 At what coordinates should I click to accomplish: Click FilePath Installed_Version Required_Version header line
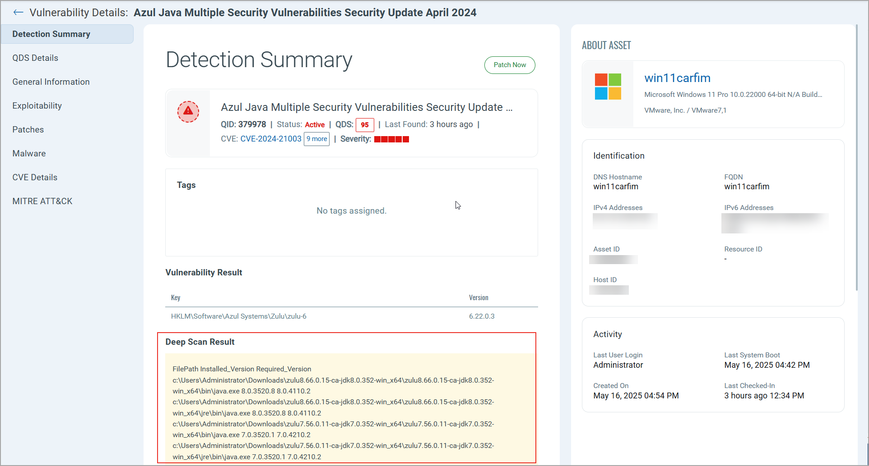242,369
